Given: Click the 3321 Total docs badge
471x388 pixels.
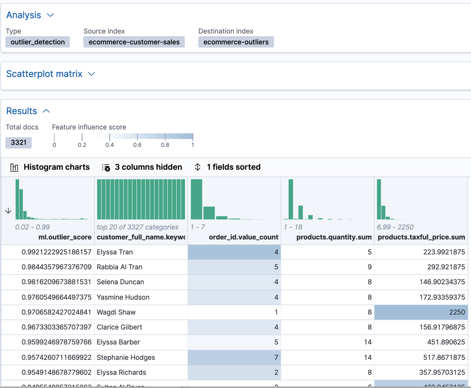Looking at the screenshot, I should [x=18, y=142].
